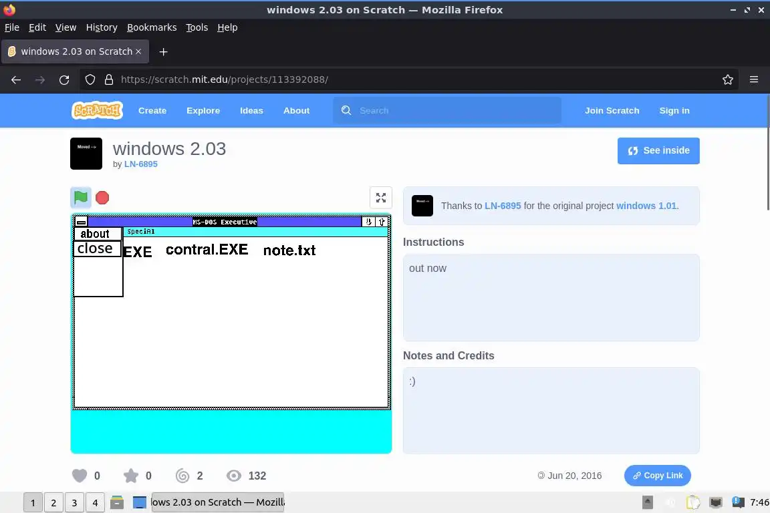The image size is (770, 513).
Task: Click Join Scratch link
Action: pos(612,110)
